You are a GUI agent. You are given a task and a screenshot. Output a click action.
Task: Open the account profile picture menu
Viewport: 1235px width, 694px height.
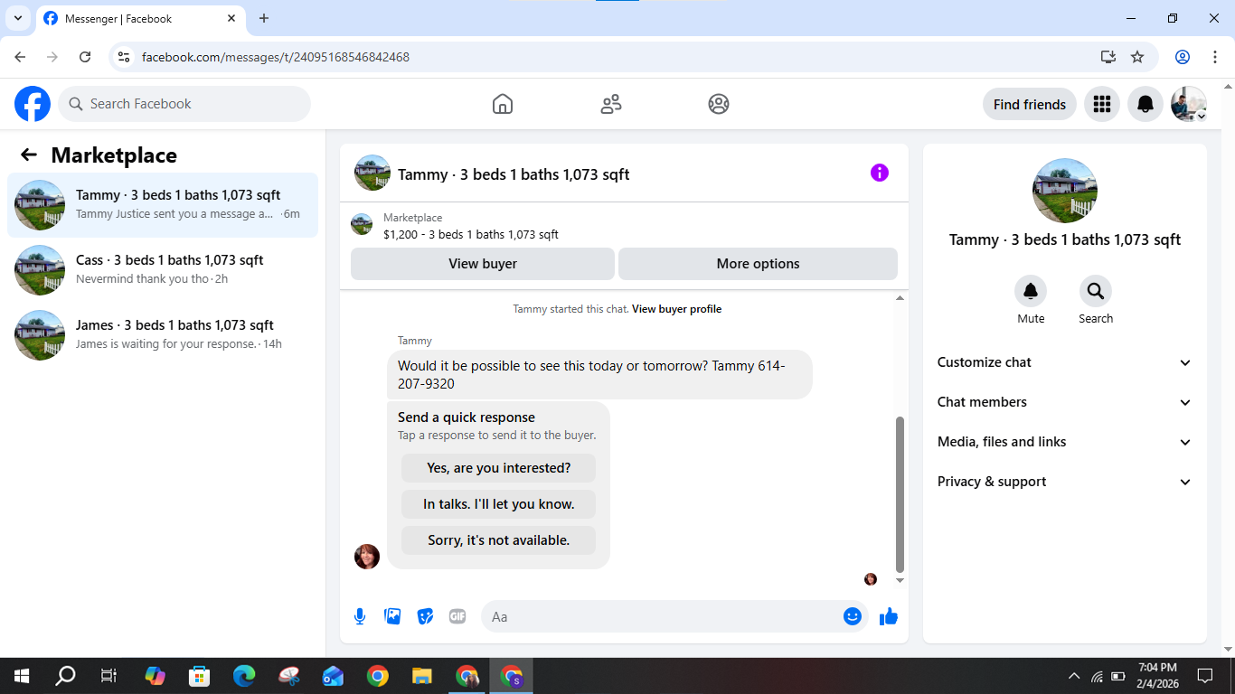[1188, 104]
